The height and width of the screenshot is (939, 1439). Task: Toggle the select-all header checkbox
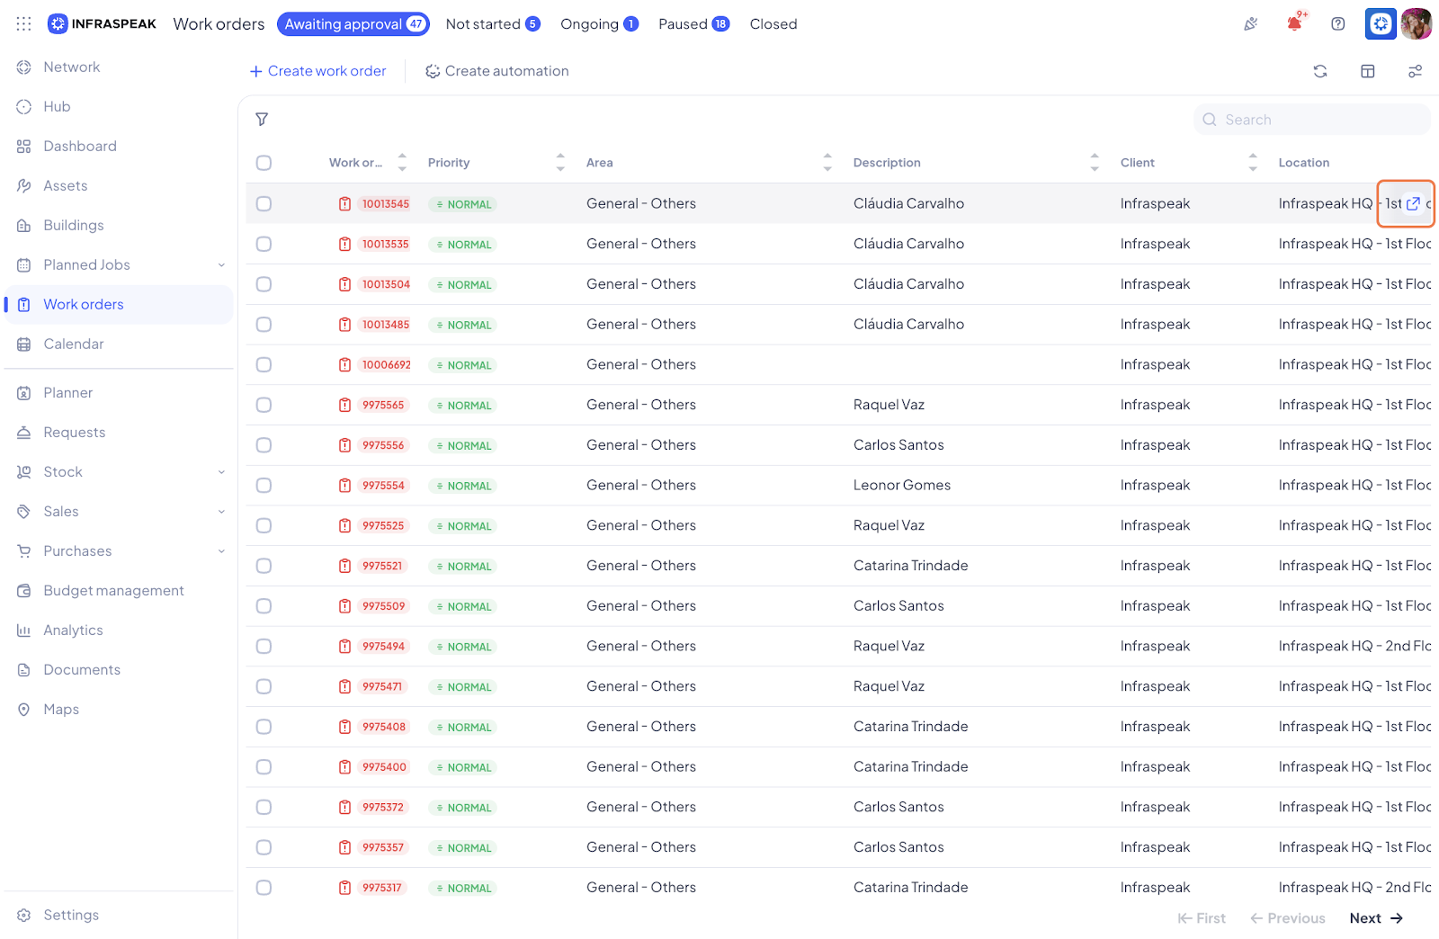click(264, 163)
